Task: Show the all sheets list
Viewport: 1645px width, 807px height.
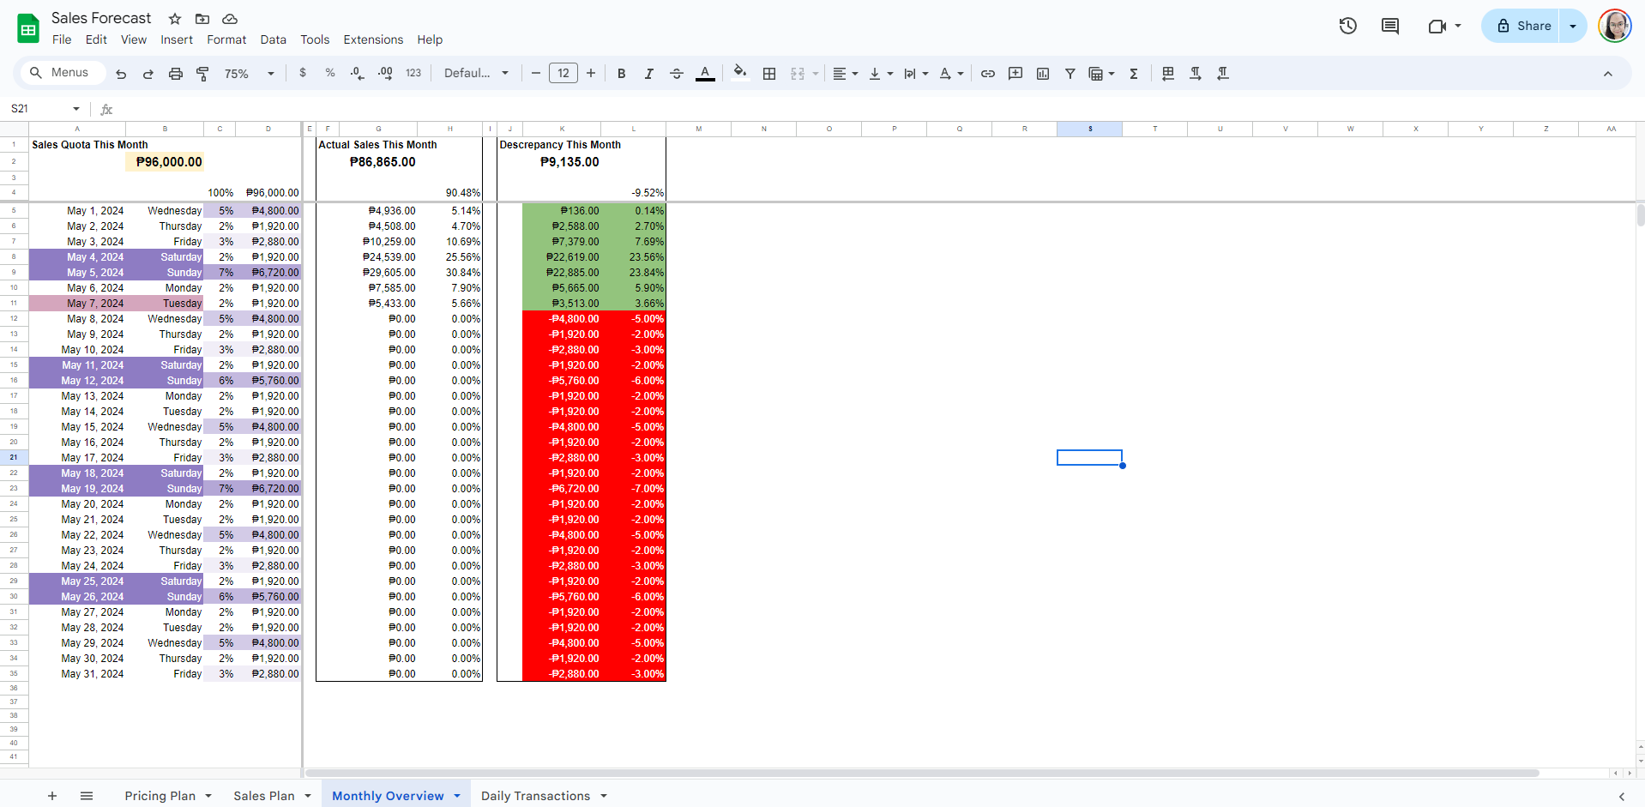Action: pos(87,796)
